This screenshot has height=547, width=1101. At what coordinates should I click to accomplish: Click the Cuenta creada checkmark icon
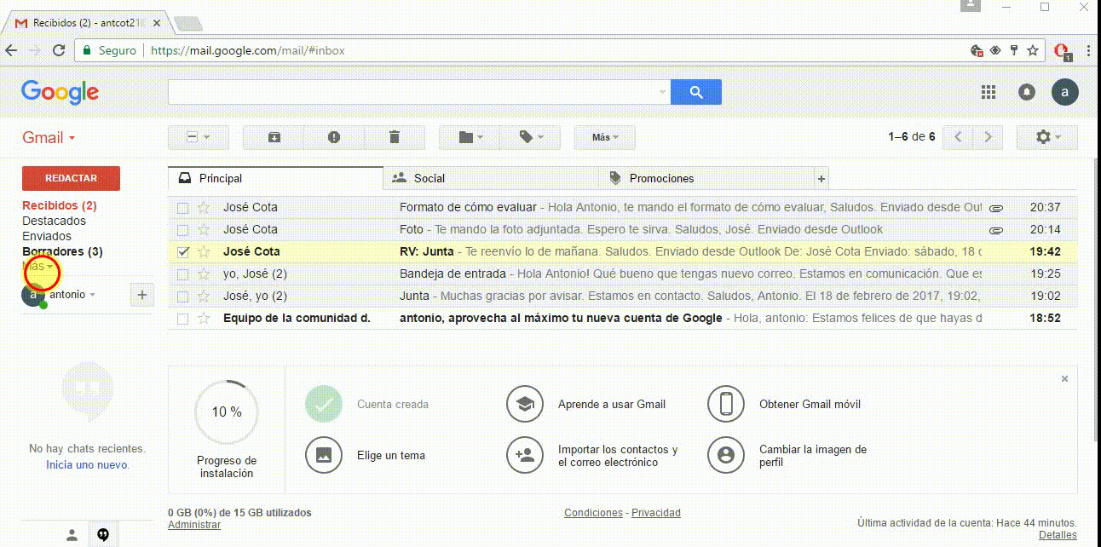pos(324,404)
